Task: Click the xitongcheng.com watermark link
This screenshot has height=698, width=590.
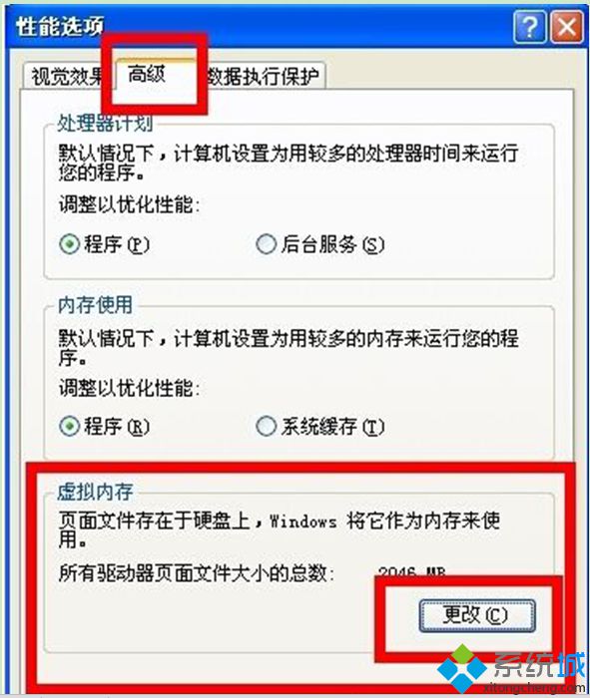Action: [533, 688]
